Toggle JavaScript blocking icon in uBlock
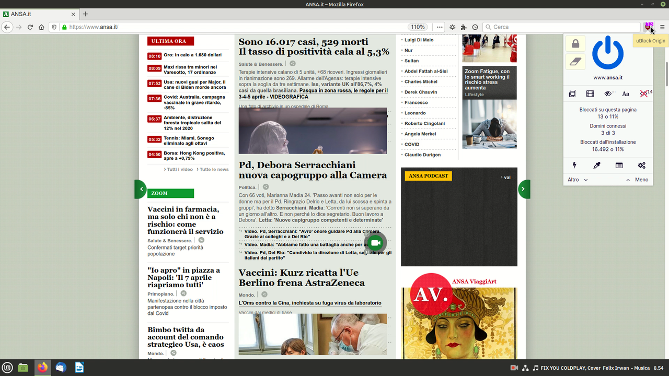 click(644, 93)
